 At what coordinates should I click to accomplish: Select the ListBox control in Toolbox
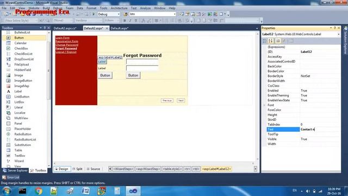click(x=24, y=102)
